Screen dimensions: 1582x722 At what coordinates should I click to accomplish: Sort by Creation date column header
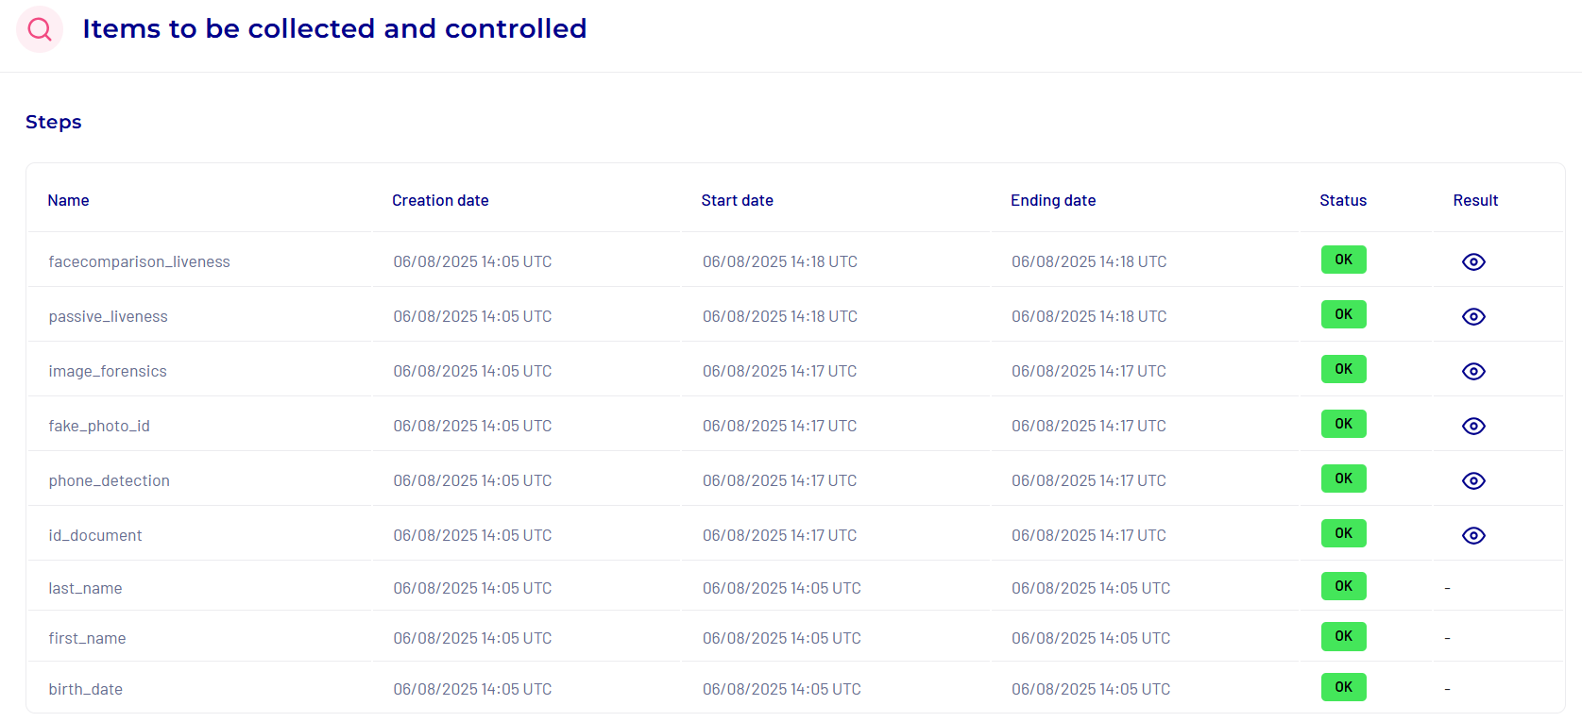[x=440, y=200]
